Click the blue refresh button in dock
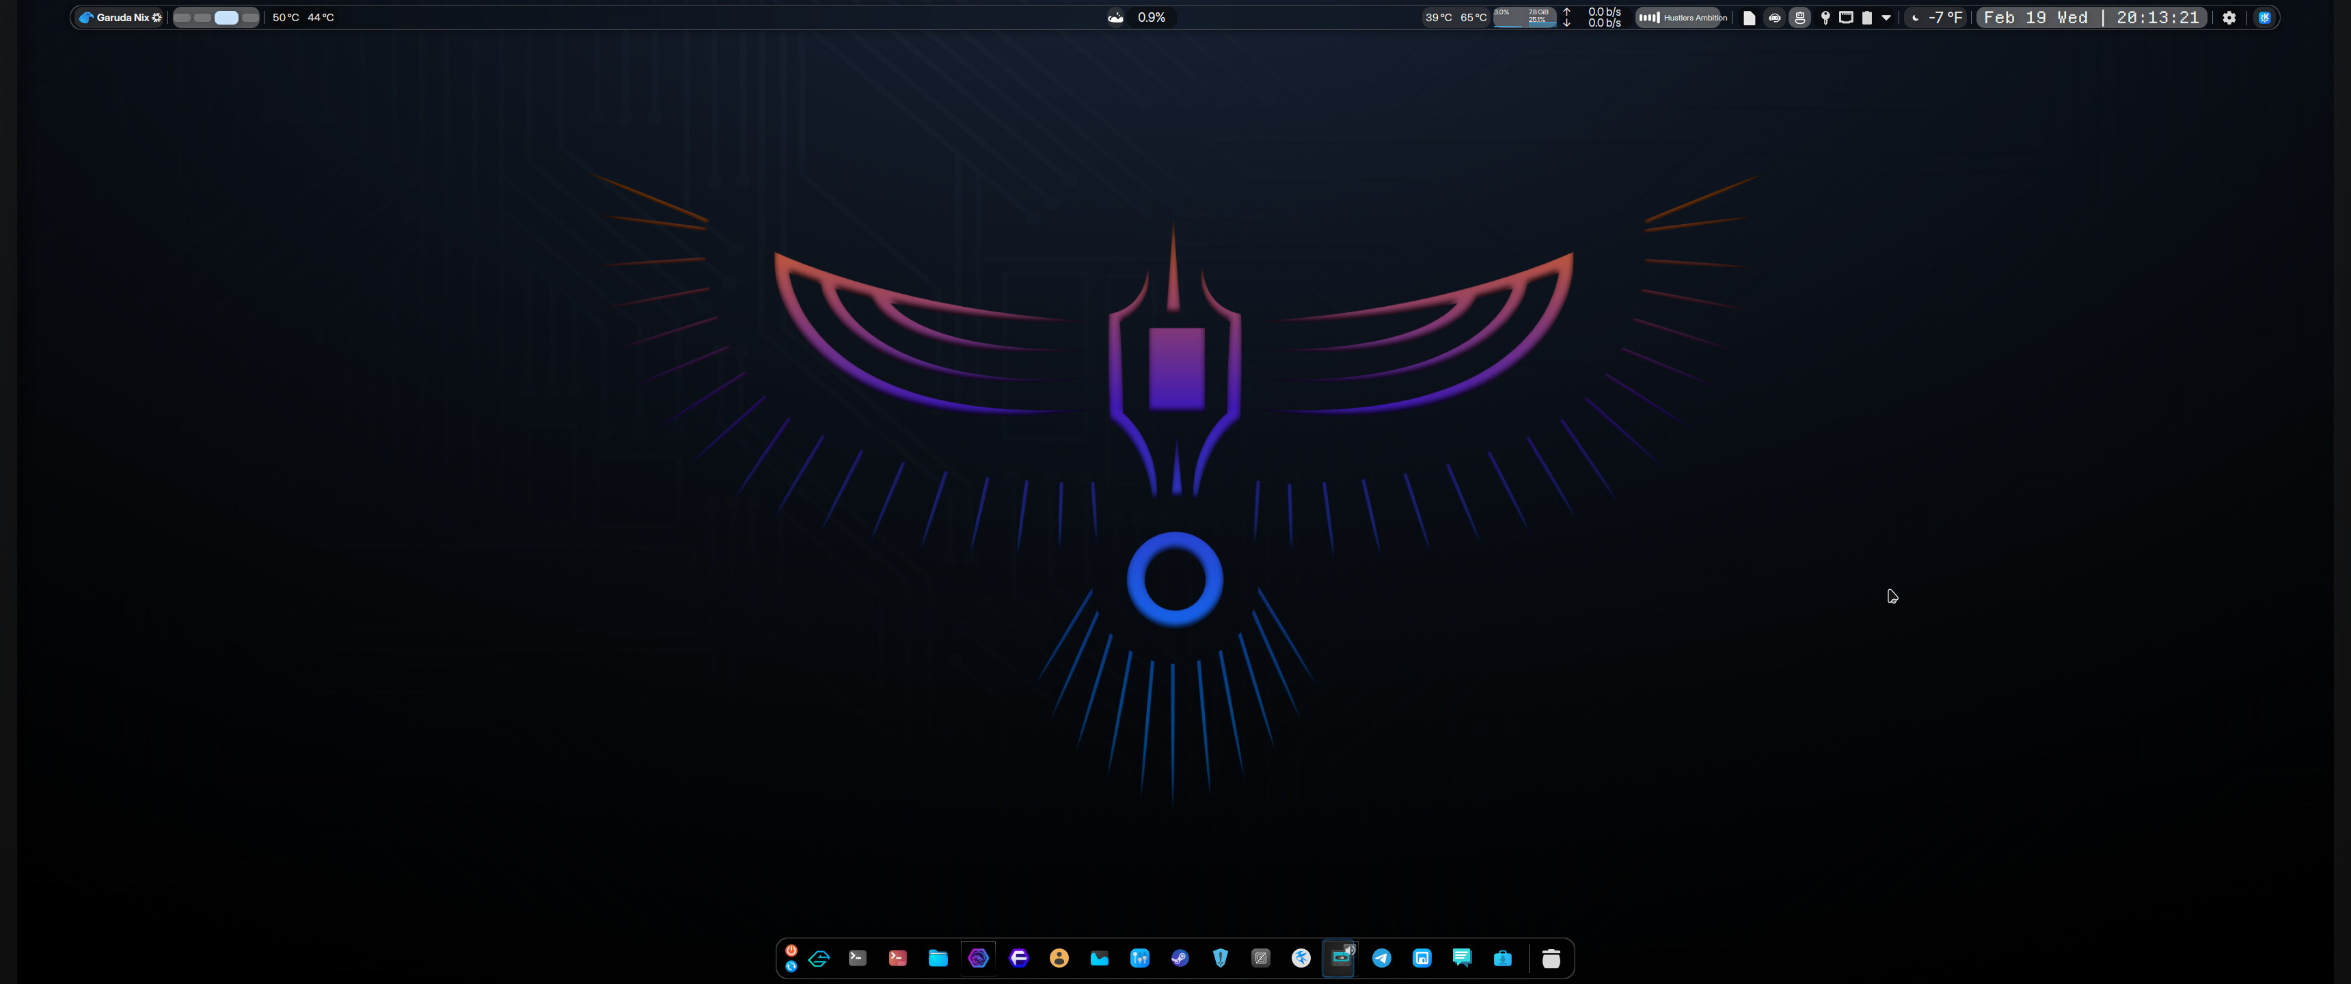This screenshot has width=2351, height=984. (x=791, y=966)
